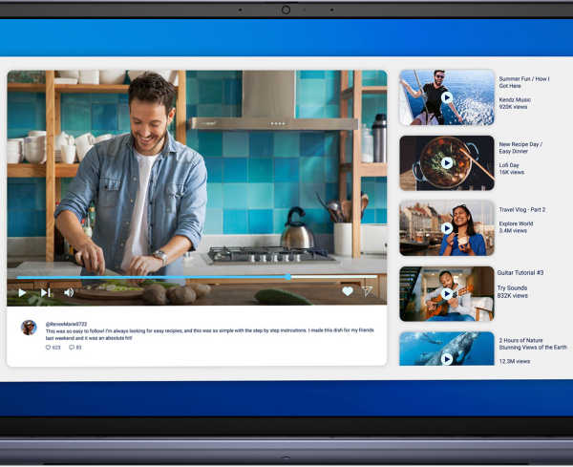Play the Guitar Tutorial #3 thumbnail
The image size is (573, 467).
coord(447,294)
